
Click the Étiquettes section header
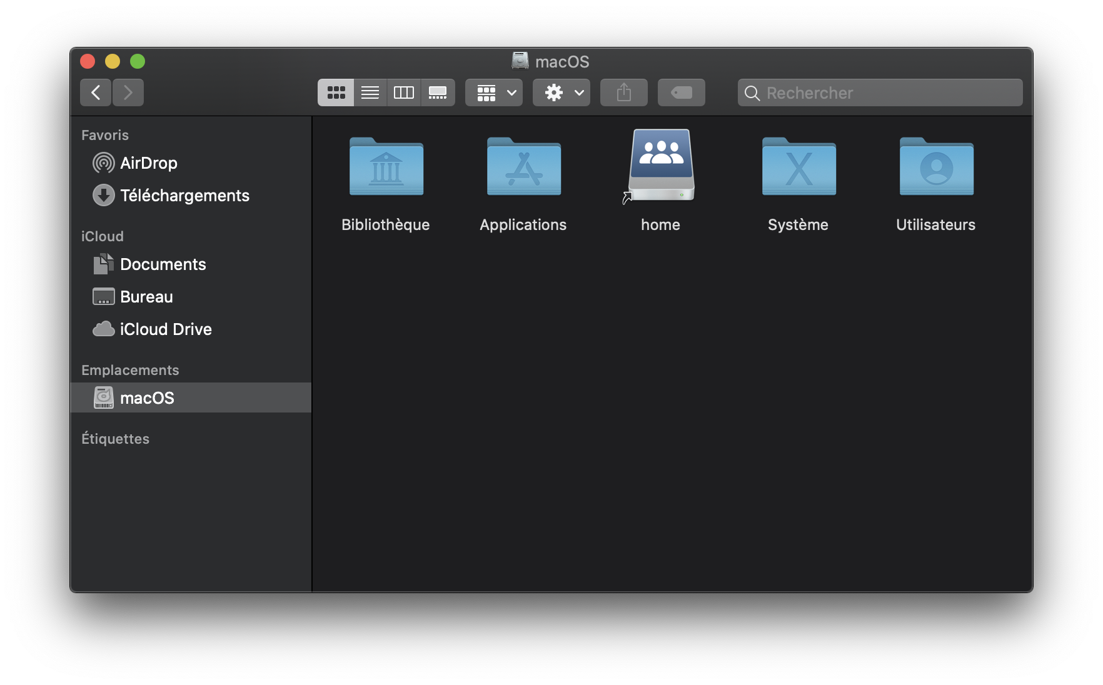(x=116, y=439)
